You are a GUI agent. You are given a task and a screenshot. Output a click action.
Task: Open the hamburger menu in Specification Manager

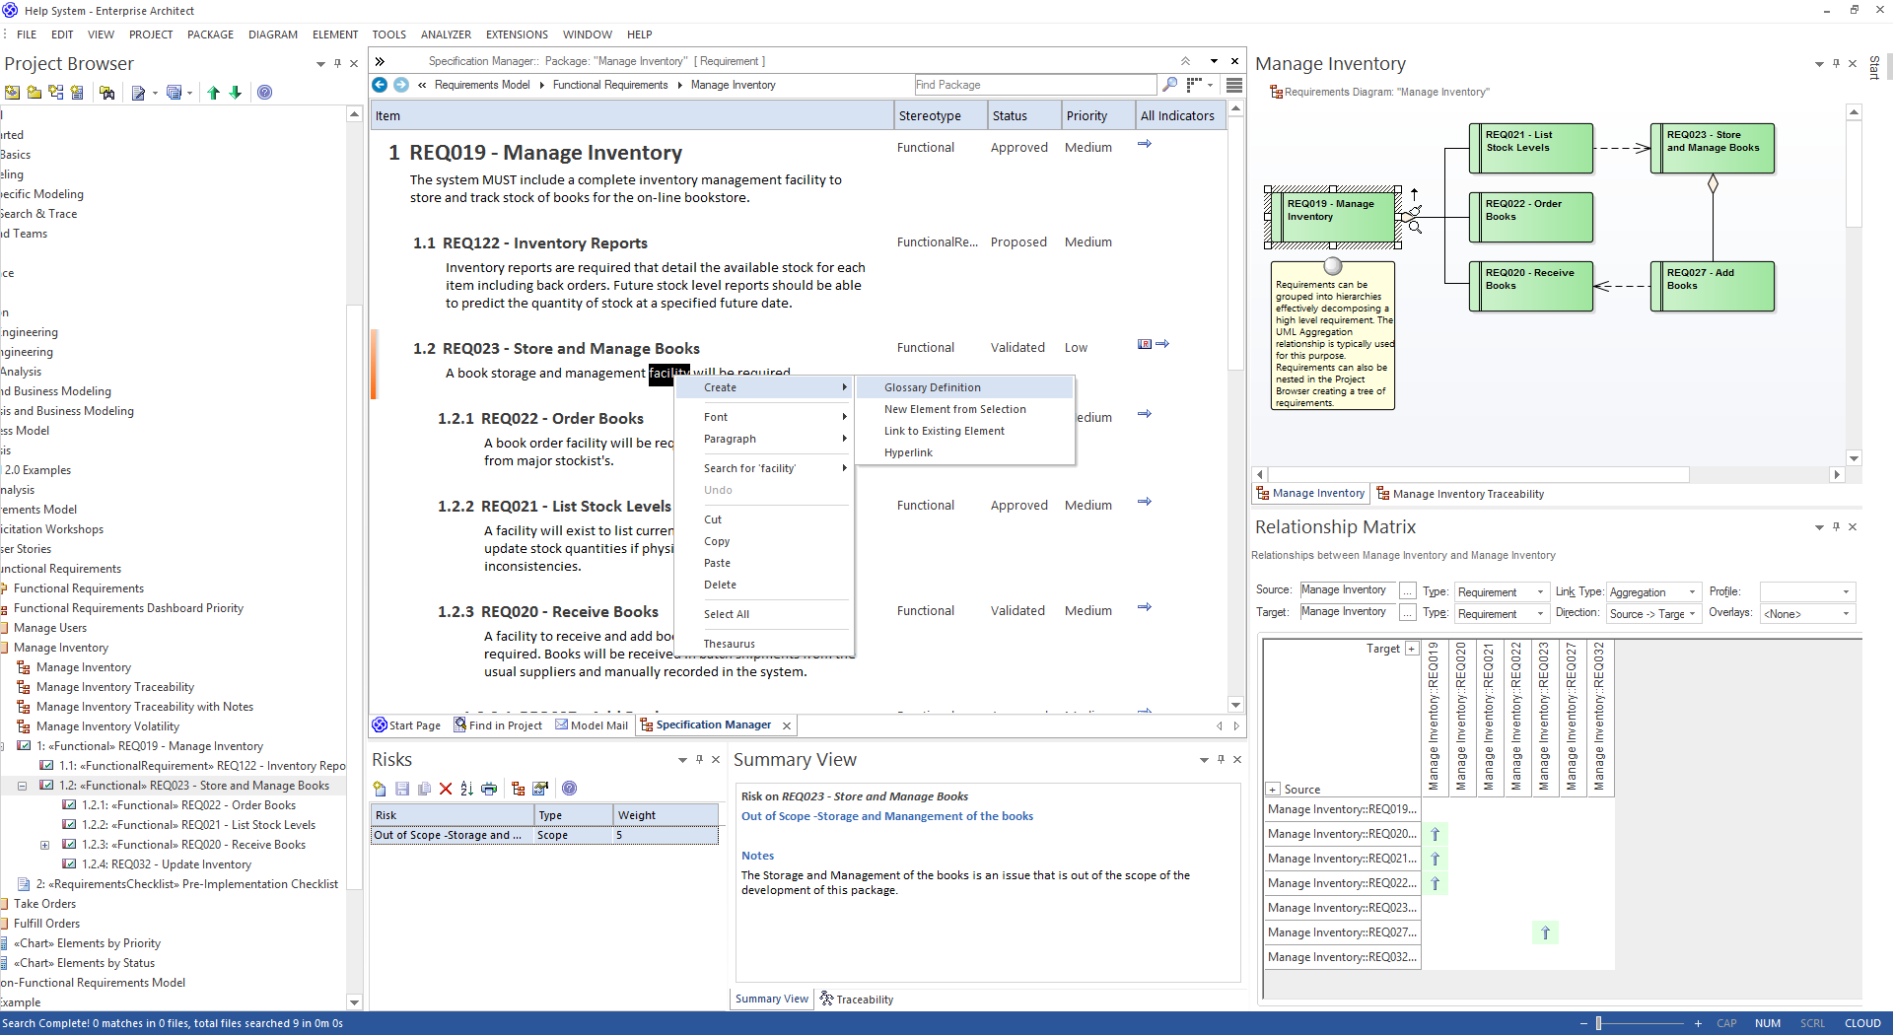tap(1233, 85)
